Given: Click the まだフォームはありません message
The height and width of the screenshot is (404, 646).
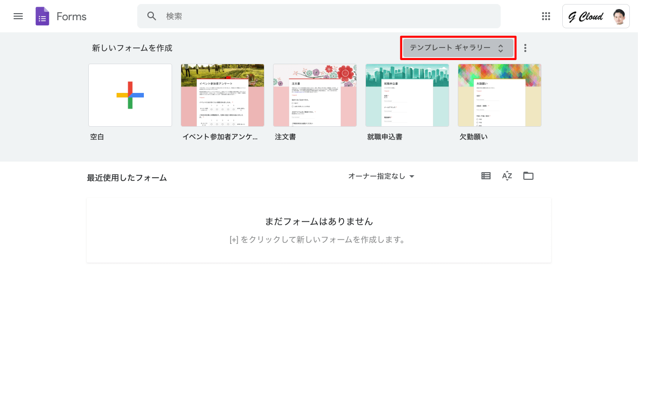Looking at the screenshot, I should [319, 221].
